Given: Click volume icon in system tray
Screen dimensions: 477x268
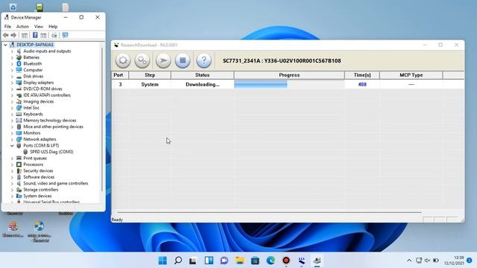Looking at the screenshot, I should pyautogui.click(x=427, y=261).
